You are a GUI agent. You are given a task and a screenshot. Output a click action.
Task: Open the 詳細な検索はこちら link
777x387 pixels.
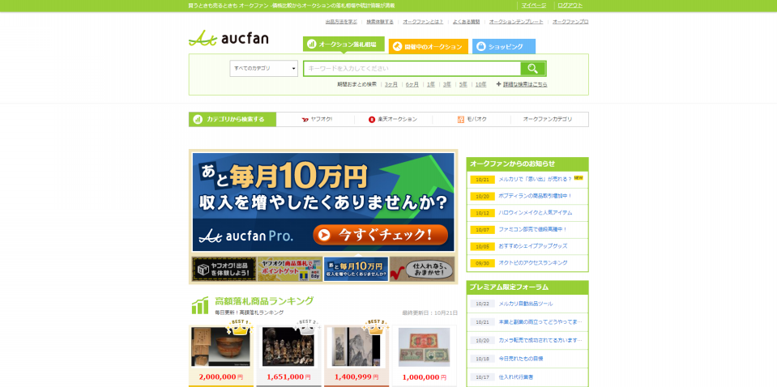(x=525, y=85)
